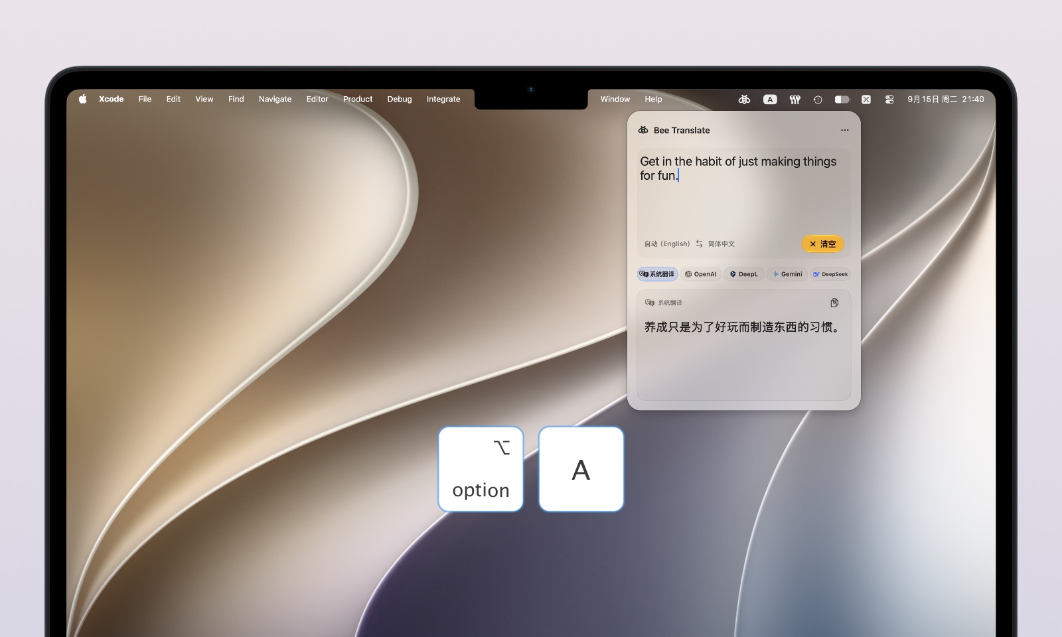The width and height of the screenshot is (1062, 637).
Task: Click the 清空 clear button
Action: tap(823, 244)
